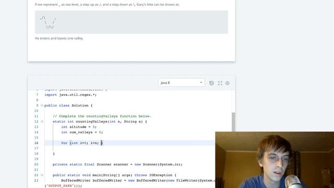The width and height of the screenshot is (334, 188).
Task: Collapse the countingValleys function fold marker
Action: coord(42,122)
